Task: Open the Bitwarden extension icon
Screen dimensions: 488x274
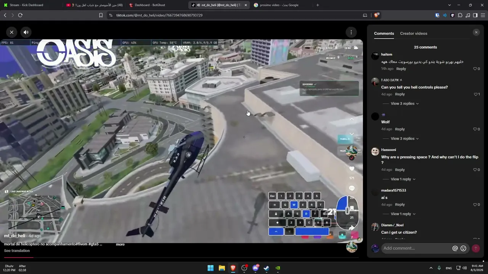Action: [x=437, y=15]
